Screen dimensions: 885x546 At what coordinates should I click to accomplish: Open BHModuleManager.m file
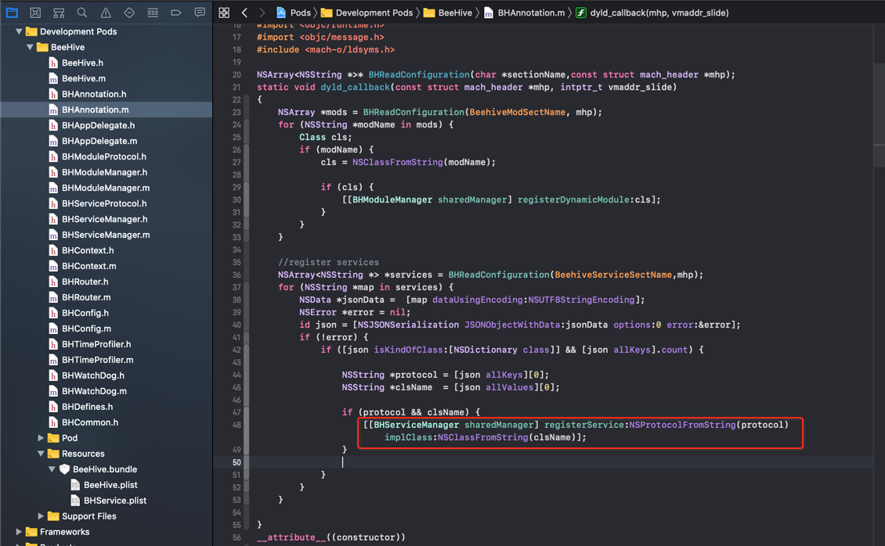click(106, 188)
